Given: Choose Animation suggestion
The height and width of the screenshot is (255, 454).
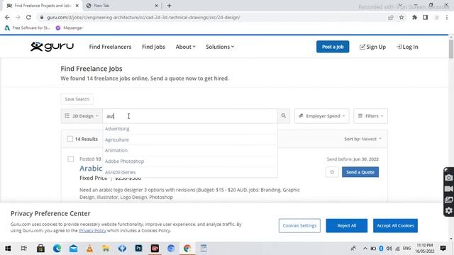Looking at the screenshot, I should point(190,150).
